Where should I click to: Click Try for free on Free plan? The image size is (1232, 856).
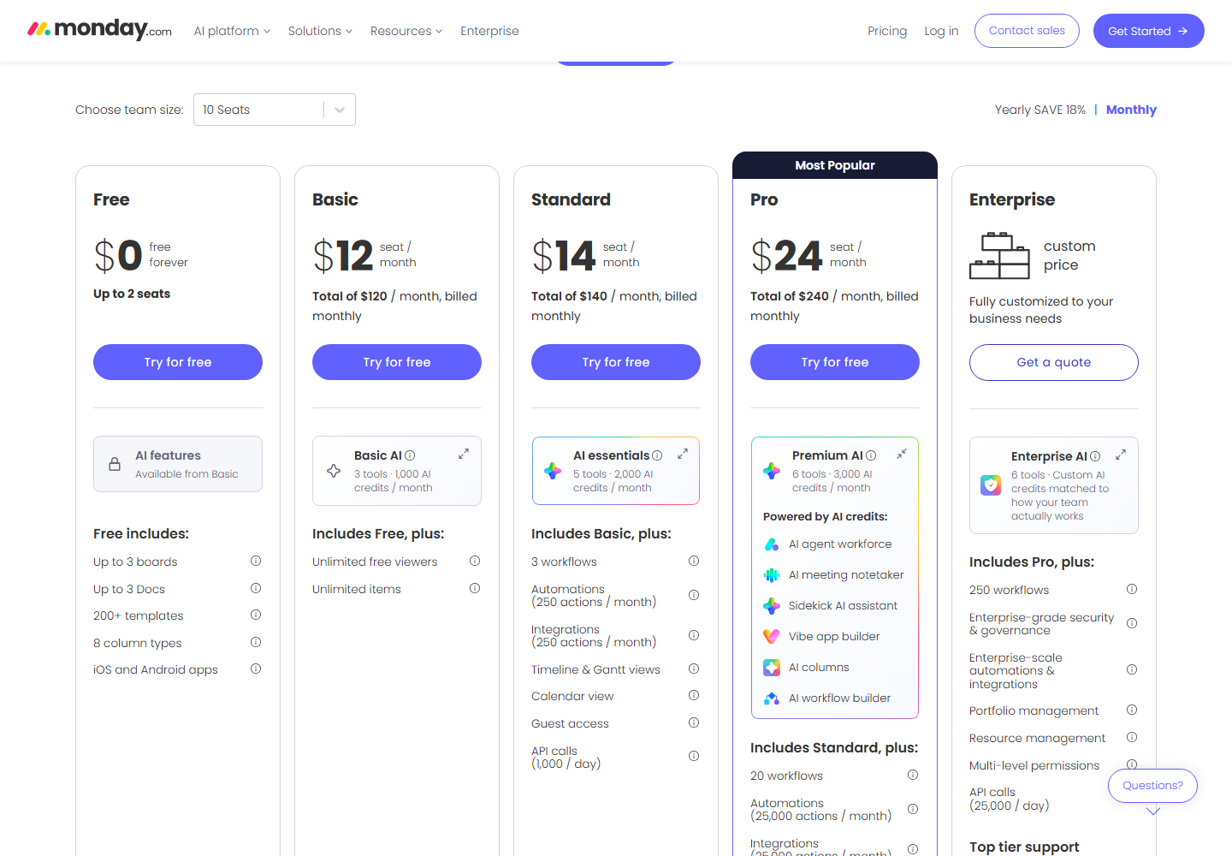(x=178, y=362)
